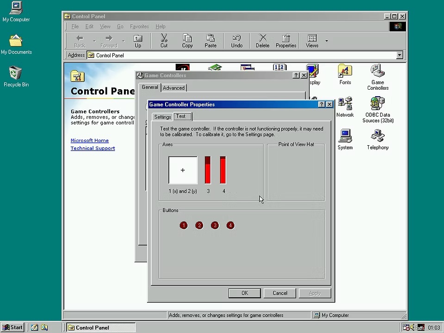Click the axis 4 red level bar
Screen dimensions: 444x333
(x=223, y=170)
